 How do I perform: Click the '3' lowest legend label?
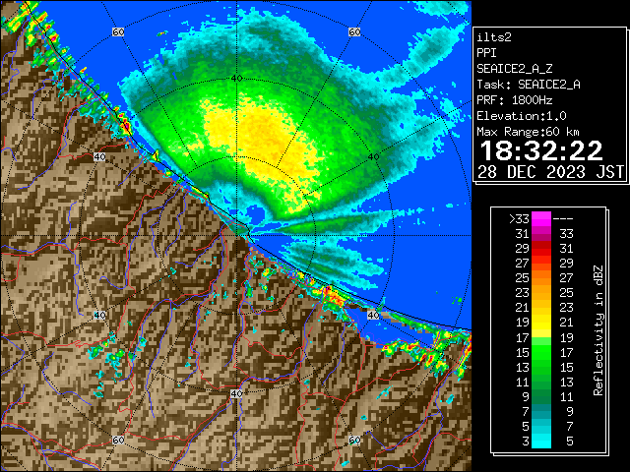pos(526,442)
